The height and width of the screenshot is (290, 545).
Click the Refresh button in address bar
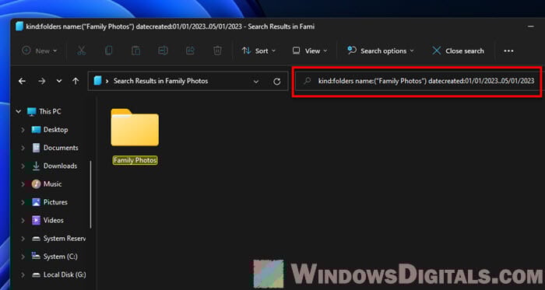coord(276,82)
